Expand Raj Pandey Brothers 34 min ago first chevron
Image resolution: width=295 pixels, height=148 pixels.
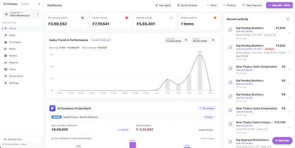pos(289,84)
